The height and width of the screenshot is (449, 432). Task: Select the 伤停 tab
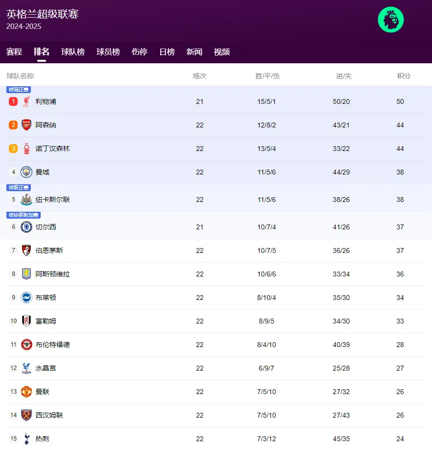tap(140, 52)
